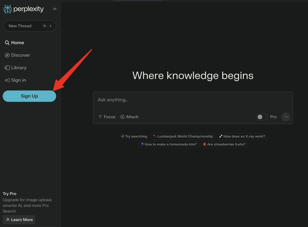Click the bone icon on X-ray suggestion

coord(221,136)
